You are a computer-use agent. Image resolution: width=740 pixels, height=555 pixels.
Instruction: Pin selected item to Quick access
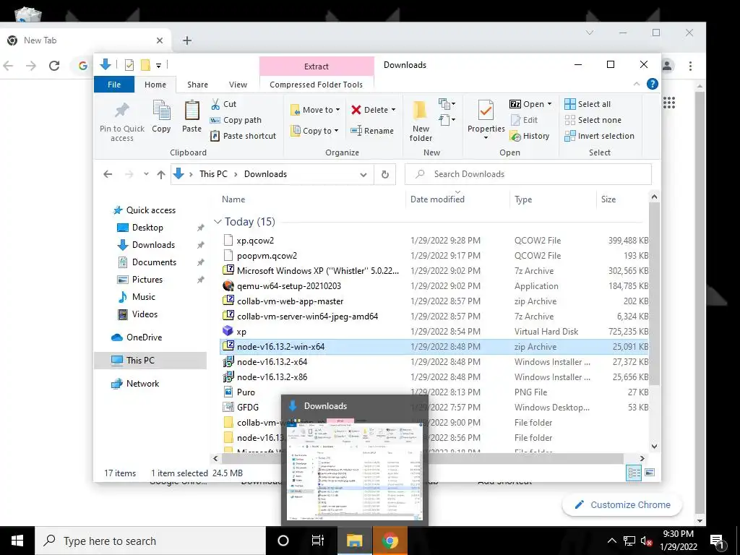pos(121,121)
